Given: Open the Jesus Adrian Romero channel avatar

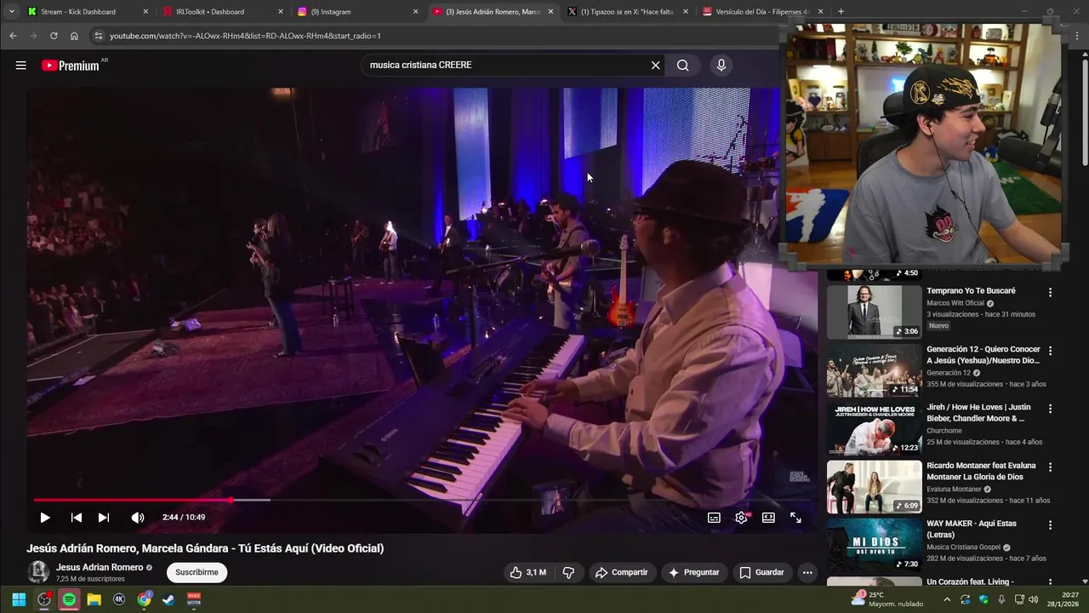Looking at the screenshot, I should [x=38, y=572].
